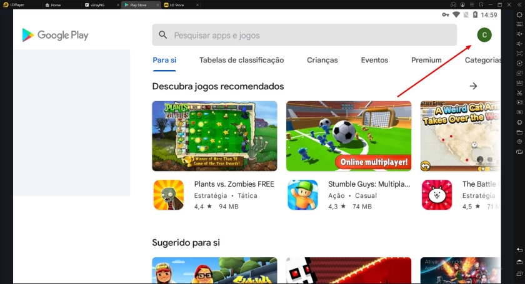Click the Stumble Guys: Multipla... title
Viewport: 525px width, 284px height.
(369, 184)
